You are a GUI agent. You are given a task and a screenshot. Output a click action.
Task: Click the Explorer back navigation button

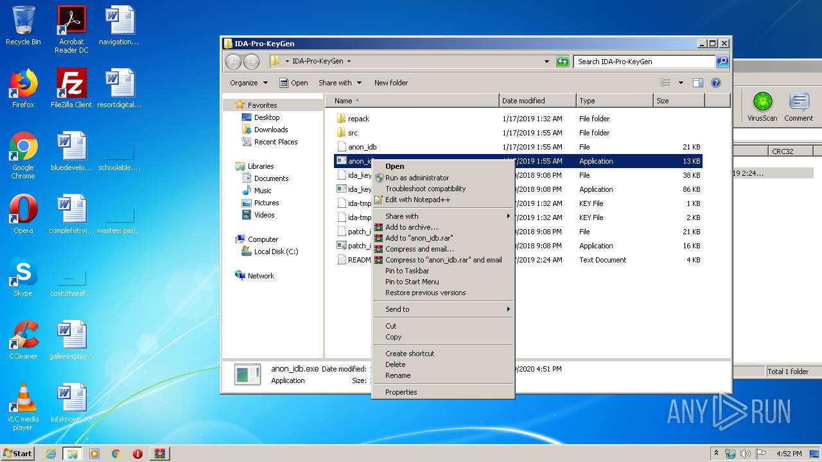point(233,62)
